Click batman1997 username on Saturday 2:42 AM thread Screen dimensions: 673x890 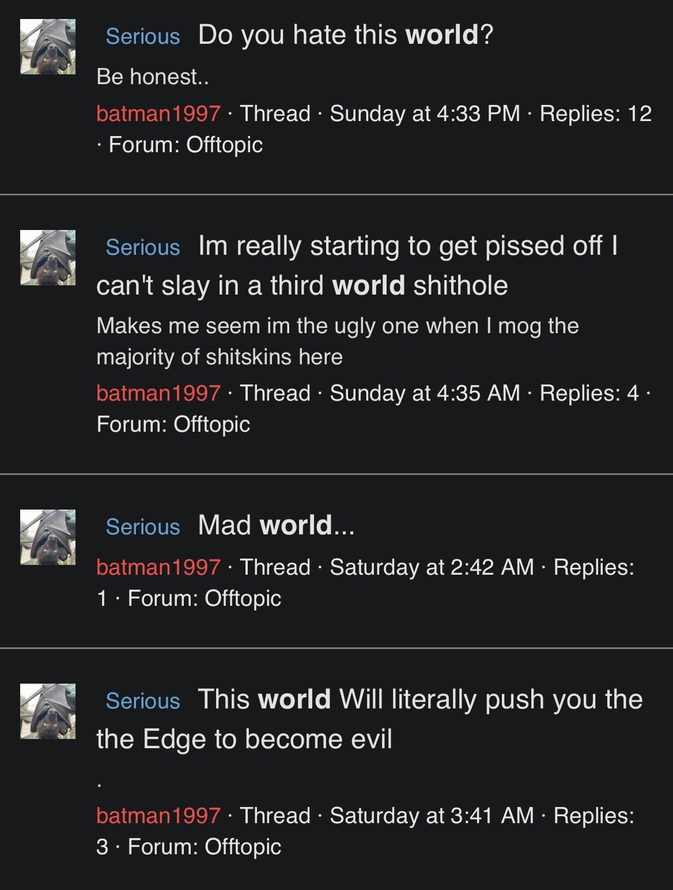pos(158,567)
